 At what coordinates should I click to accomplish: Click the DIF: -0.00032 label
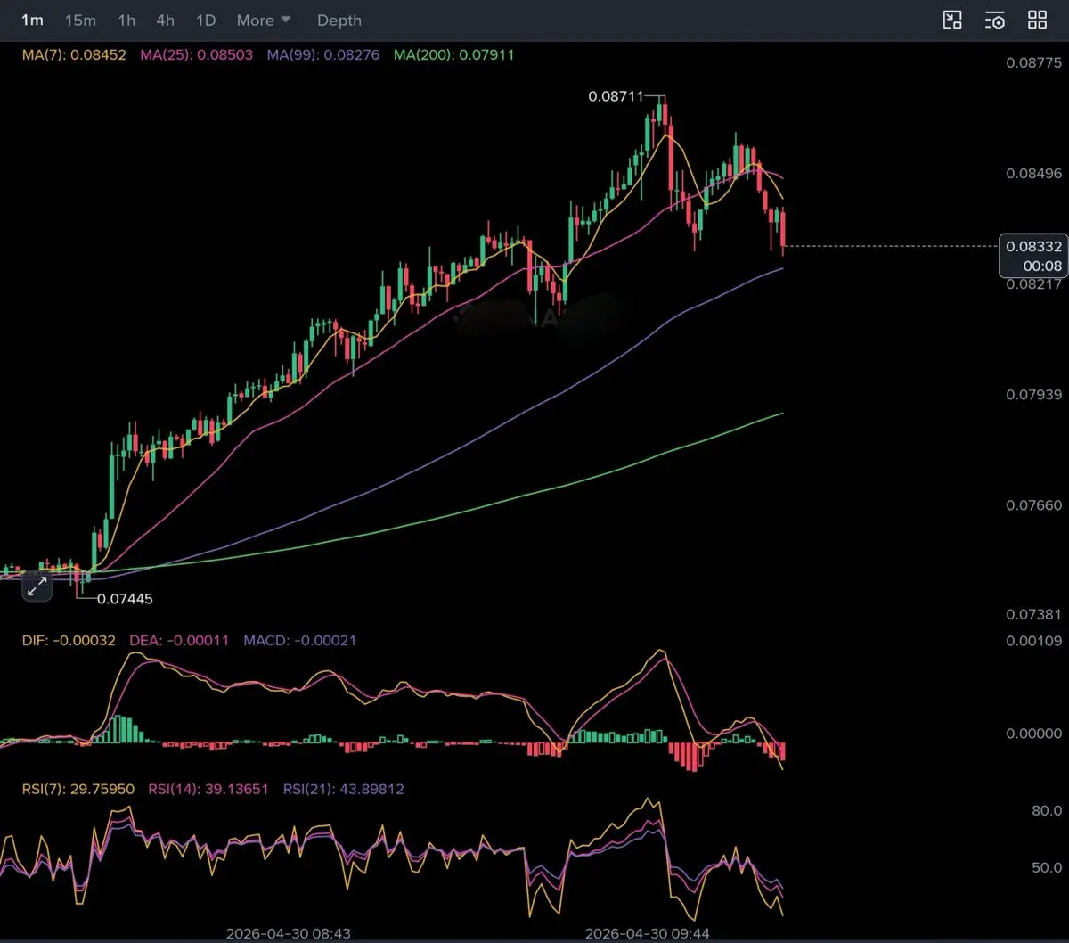click(x=69, y=640)
